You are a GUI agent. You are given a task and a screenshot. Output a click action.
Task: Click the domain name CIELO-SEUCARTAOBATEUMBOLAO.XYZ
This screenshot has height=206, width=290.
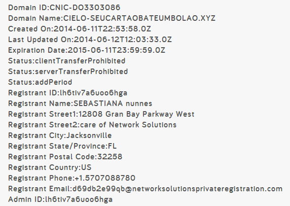139,18
